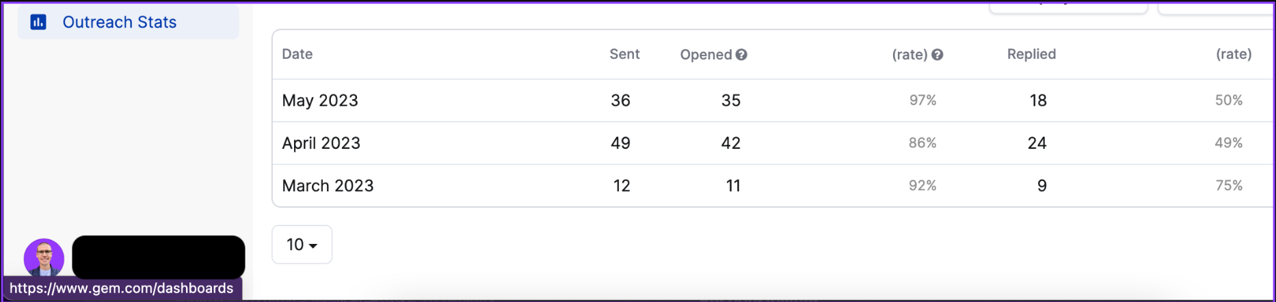Image resolution: width=1276 pixels, height=302 pixels.
Task: Click the Replied column header
Action: [1031, 54]
